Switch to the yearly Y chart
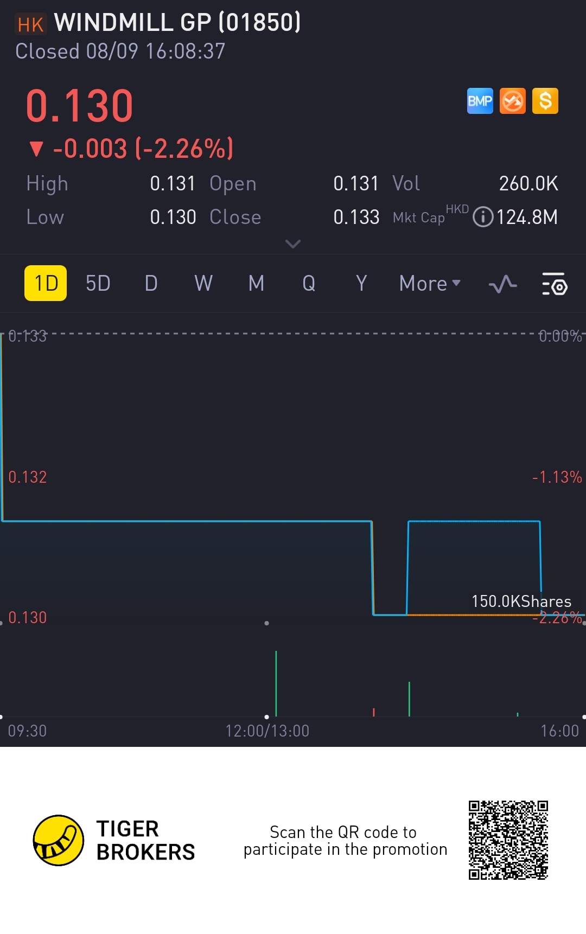 [x=361, y=283]
